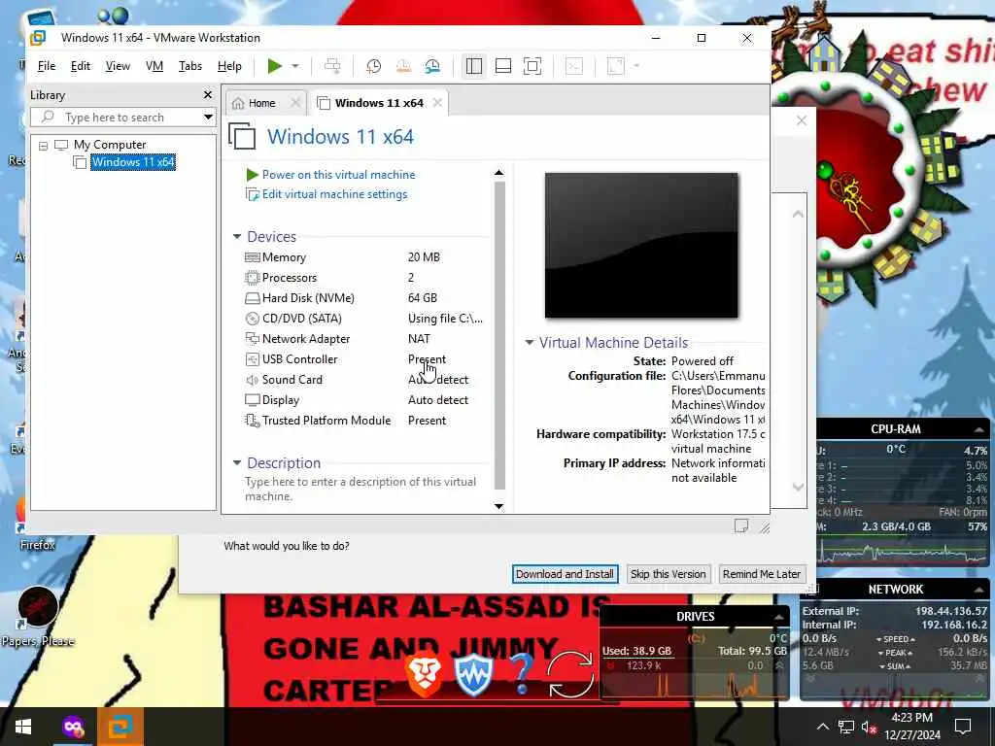Collapse the My Computer tree node
The image size is (995, 746).
[43, 146]
